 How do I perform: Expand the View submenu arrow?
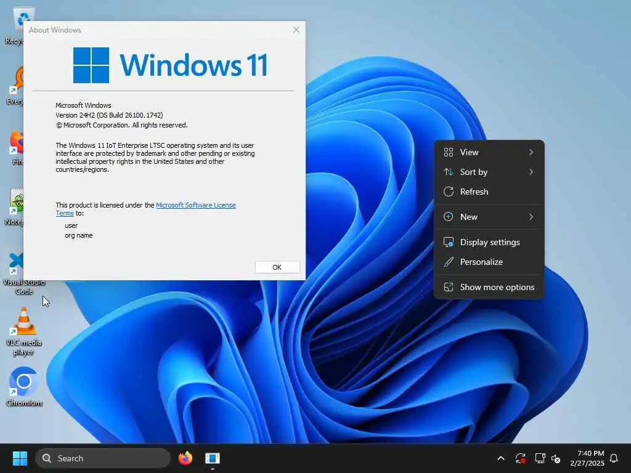pyautogui.click(x=531, y=153)
